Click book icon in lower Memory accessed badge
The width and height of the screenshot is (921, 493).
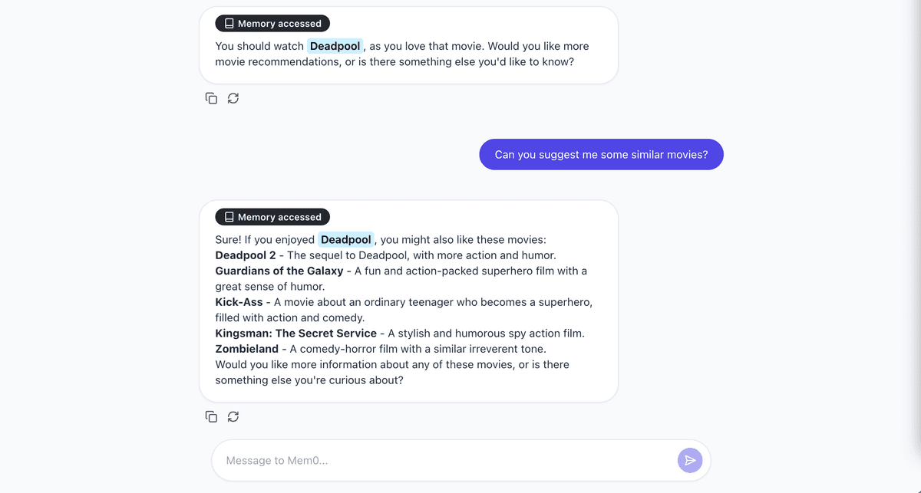[x=229, y=217]
